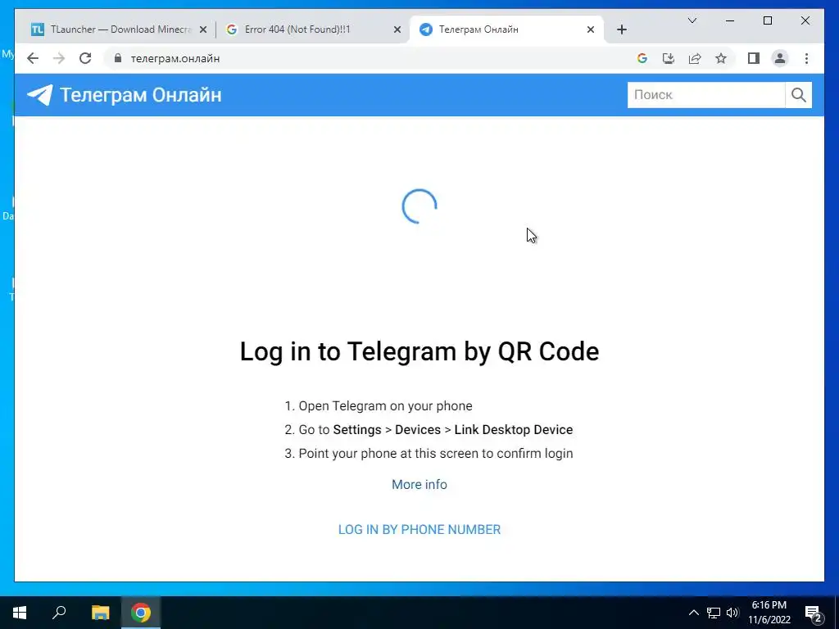
Task: Click the text Point your phone at this screen
Action: 388,454
